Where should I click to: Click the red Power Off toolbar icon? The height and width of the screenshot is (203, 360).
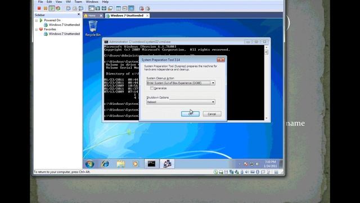(x=39, y=8)
